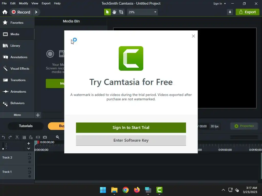This screenshot has height=196, width=262.
Task: Toggle visibility eye for Track 2
Action: coord(29,154)
